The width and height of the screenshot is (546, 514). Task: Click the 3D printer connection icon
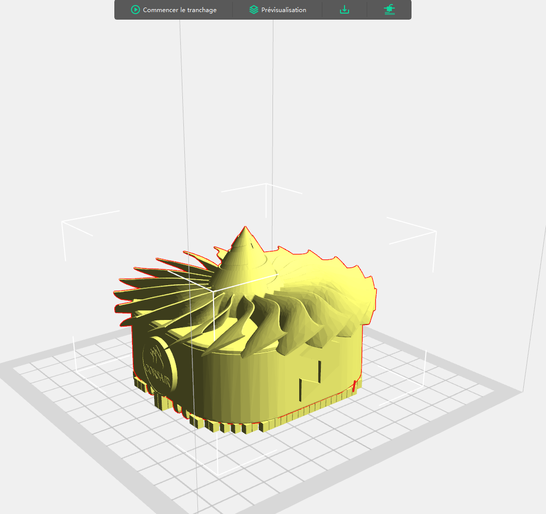click(x=390, y=10)
